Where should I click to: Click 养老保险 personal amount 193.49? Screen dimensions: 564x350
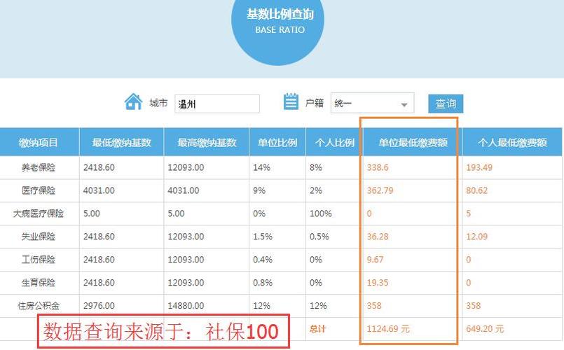click(479, 167)
